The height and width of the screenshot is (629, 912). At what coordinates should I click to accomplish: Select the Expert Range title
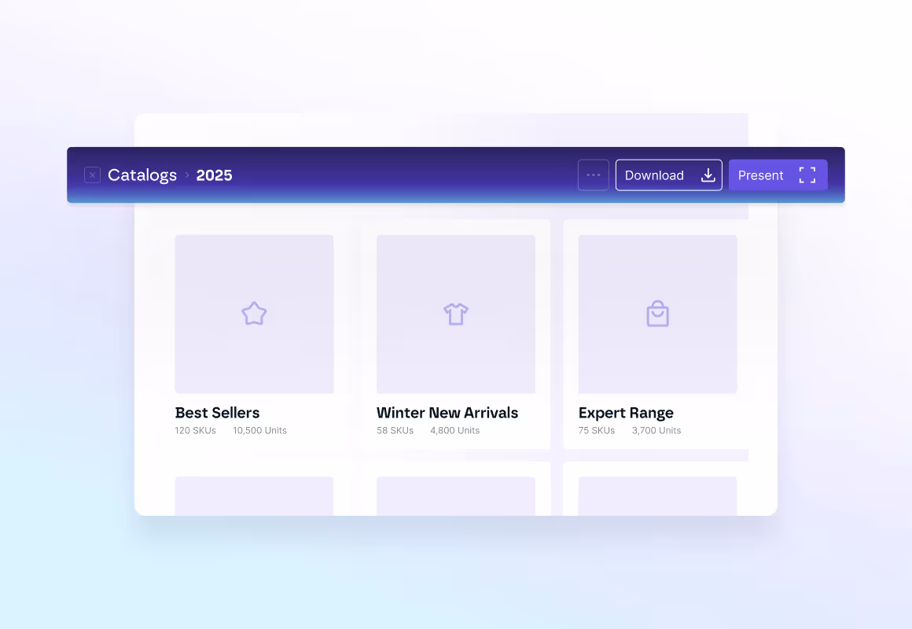(626, 413)
